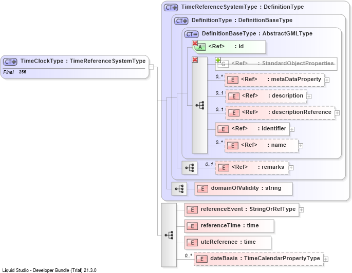The width and height of the screenshot is (352, 273).
Task: Click E icon of name element
Action: coord(233,145)
